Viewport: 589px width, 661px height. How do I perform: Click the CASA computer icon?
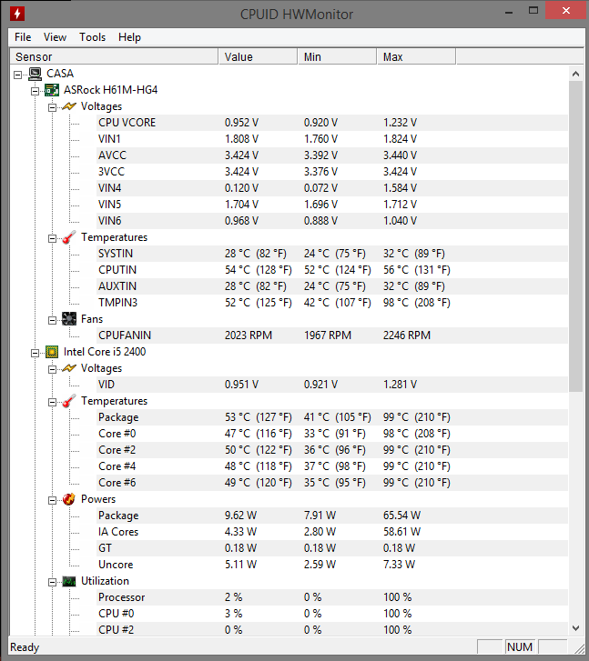click(x=35, y=74)
